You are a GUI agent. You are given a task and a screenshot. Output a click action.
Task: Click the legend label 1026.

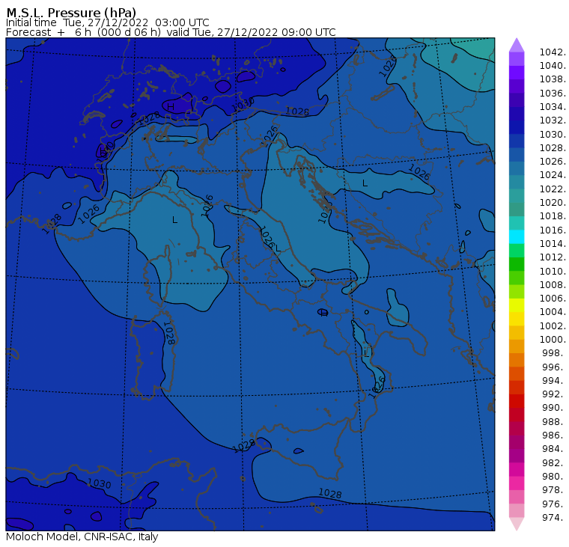[x=553, y=162]
